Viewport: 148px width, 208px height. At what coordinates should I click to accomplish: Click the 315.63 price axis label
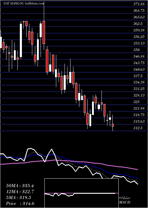139,121
